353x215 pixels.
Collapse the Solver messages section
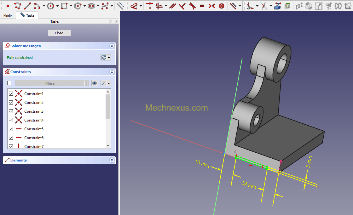(x=112, y=46)
